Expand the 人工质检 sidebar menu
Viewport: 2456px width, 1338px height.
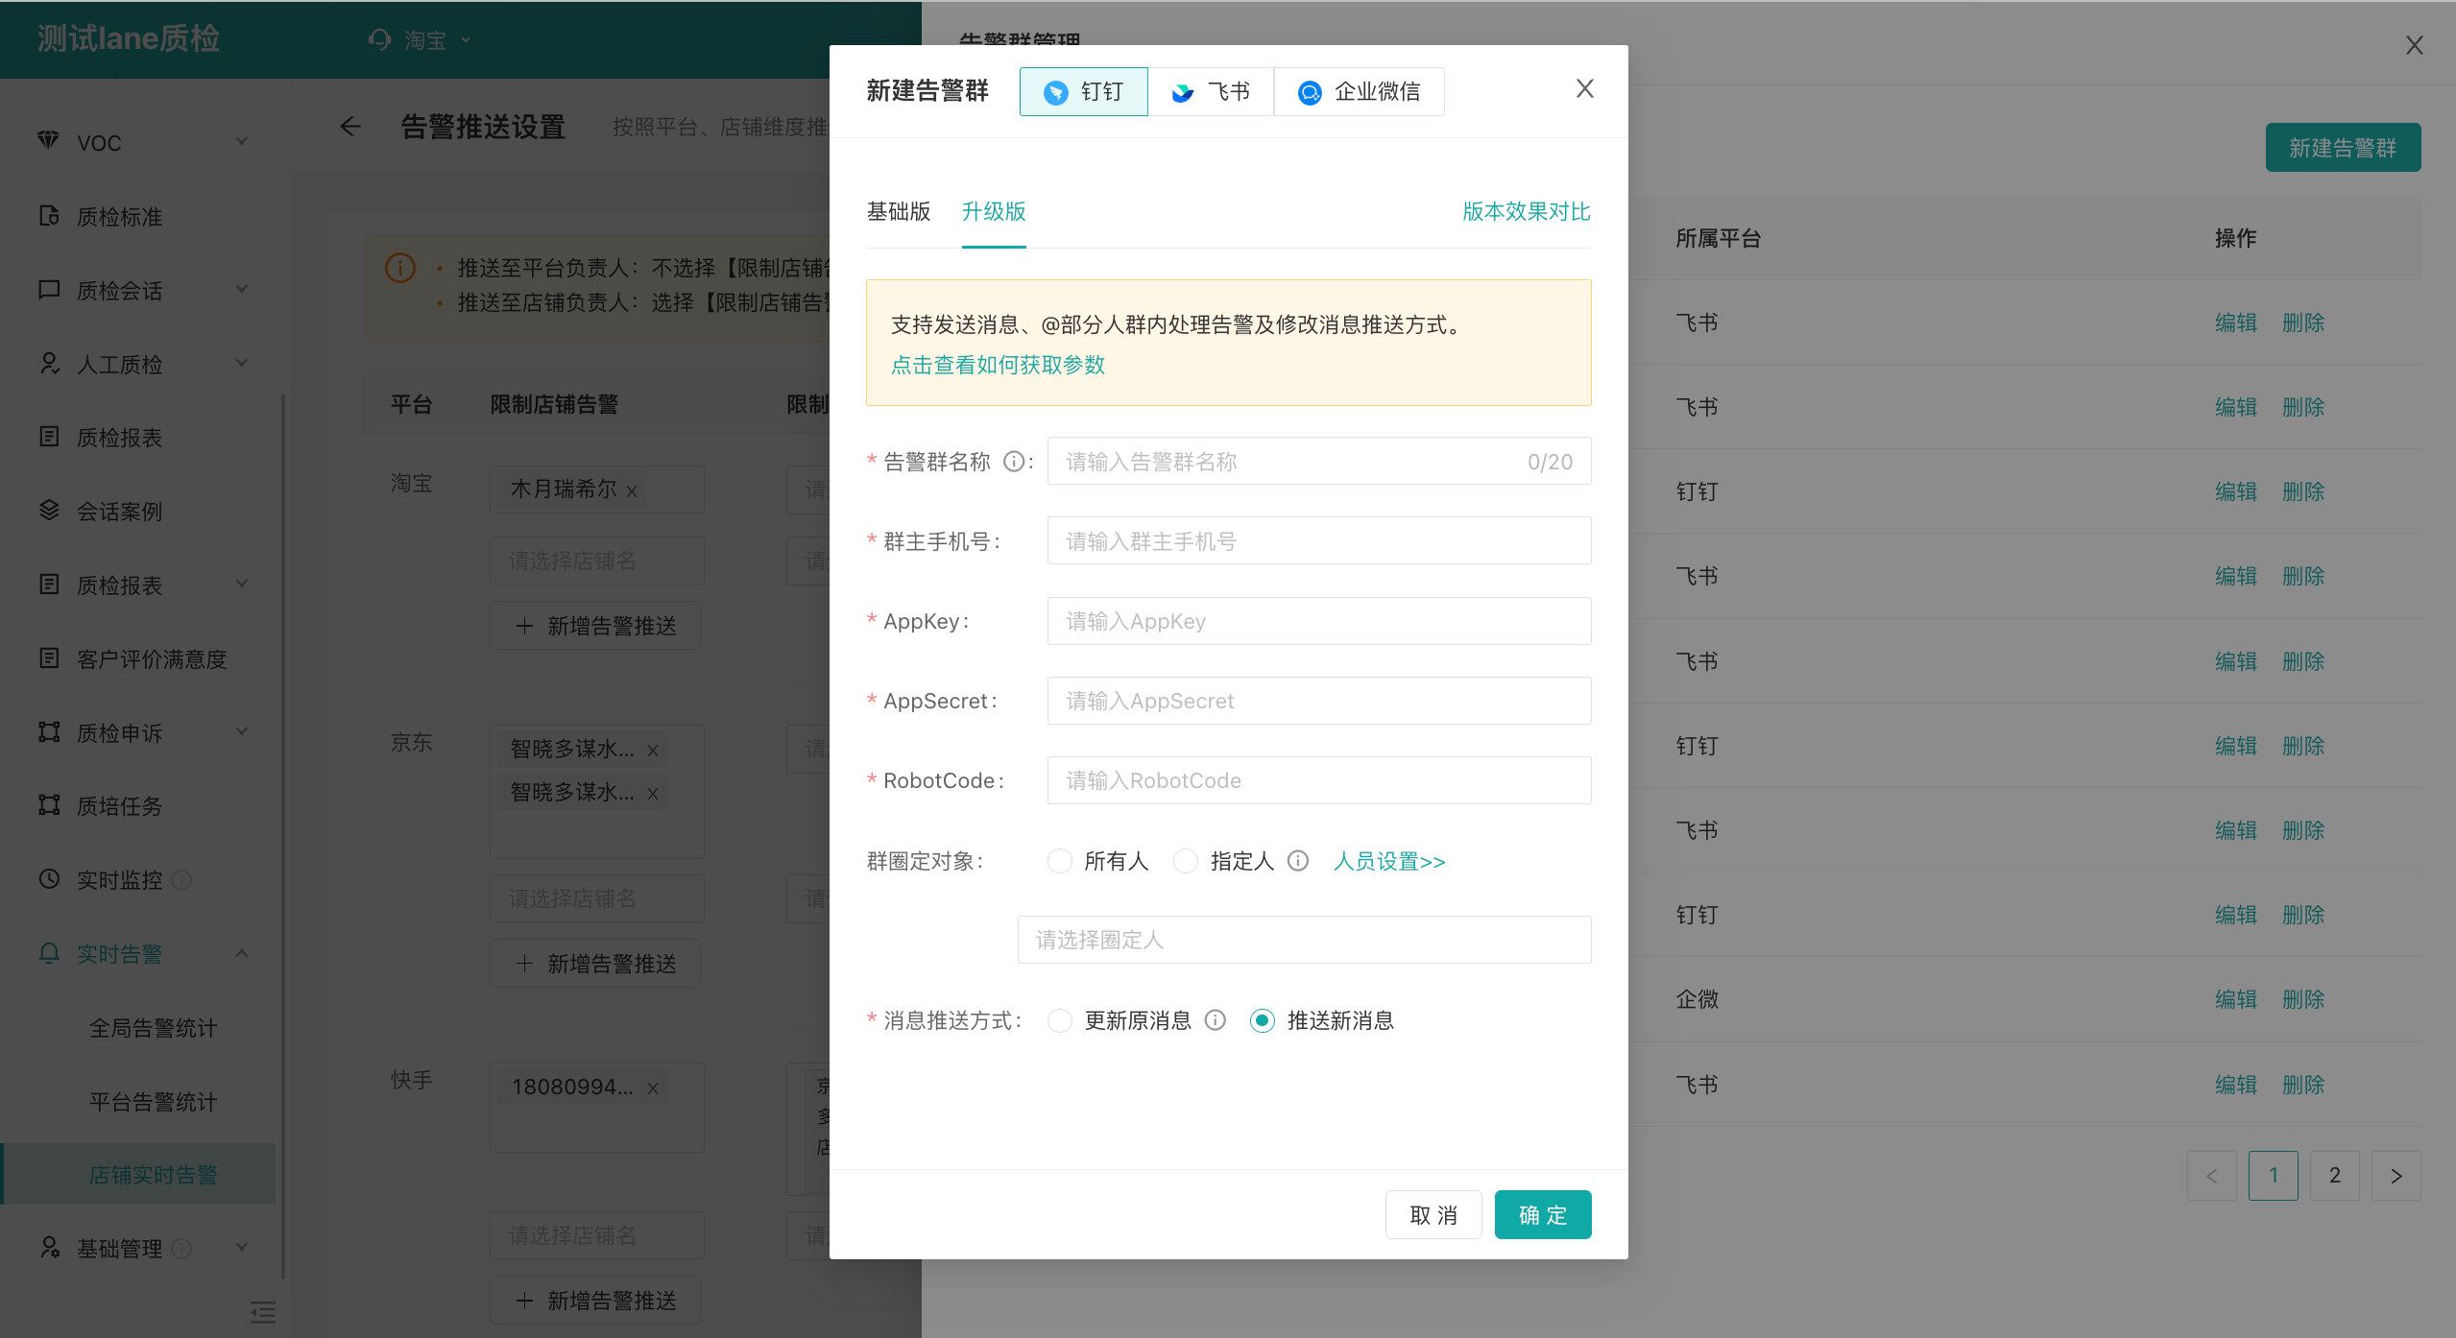(x=242, y=363)
